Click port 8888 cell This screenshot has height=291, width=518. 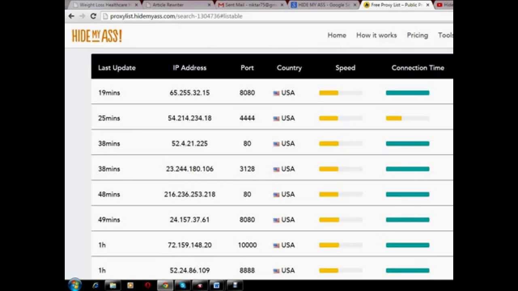(x=247, y=270)
